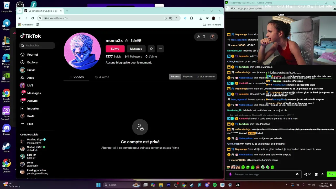Click the Rechercher search field on TikTok

(37, 45)
